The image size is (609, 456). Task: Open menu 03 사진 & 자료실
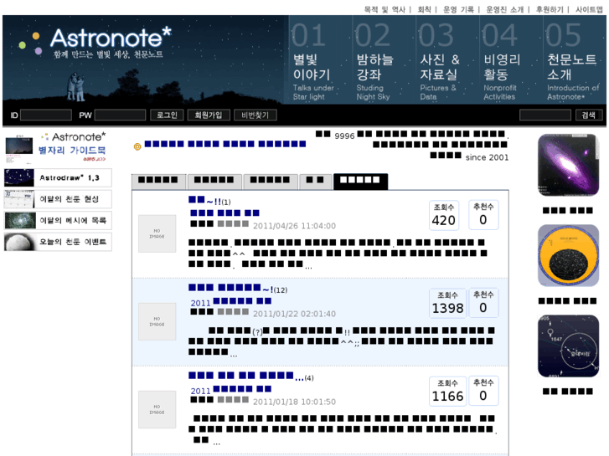click(447, 60)
